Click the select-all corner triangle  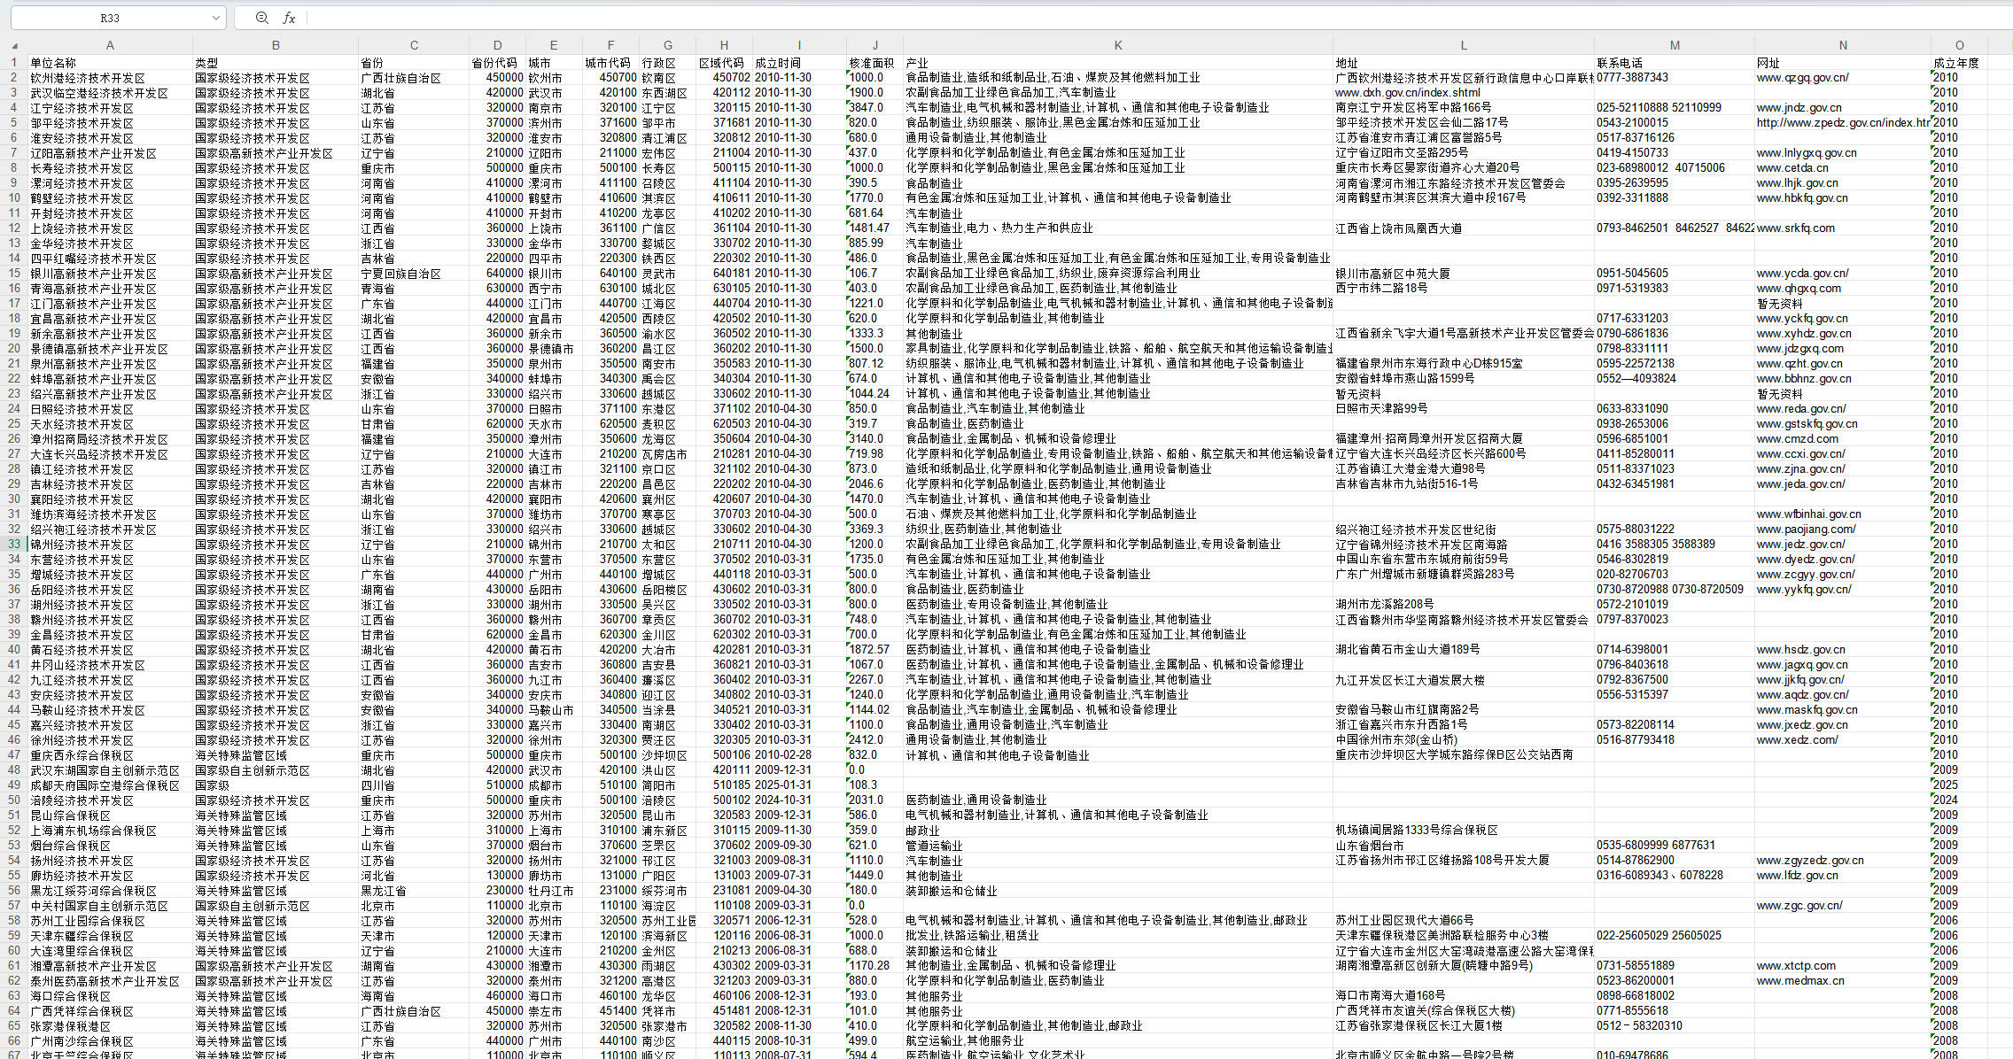(x=14, y=45)
